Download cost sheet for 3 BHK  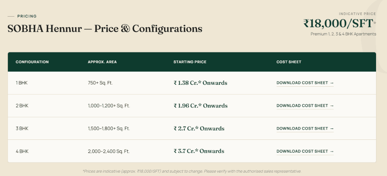[305, 129]
